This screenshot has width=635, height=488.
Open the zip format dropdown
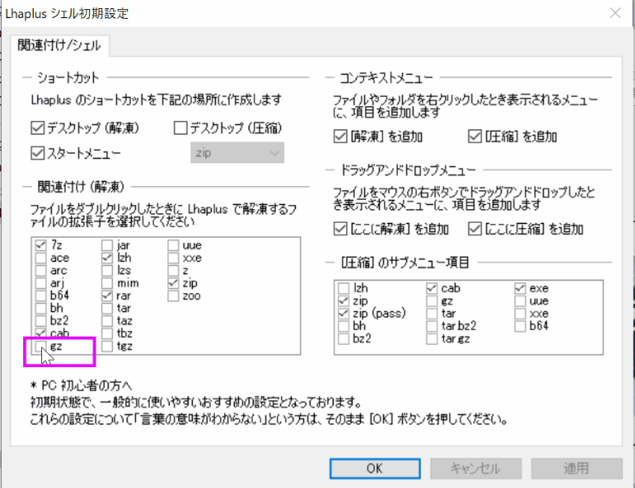click(237, 153)
